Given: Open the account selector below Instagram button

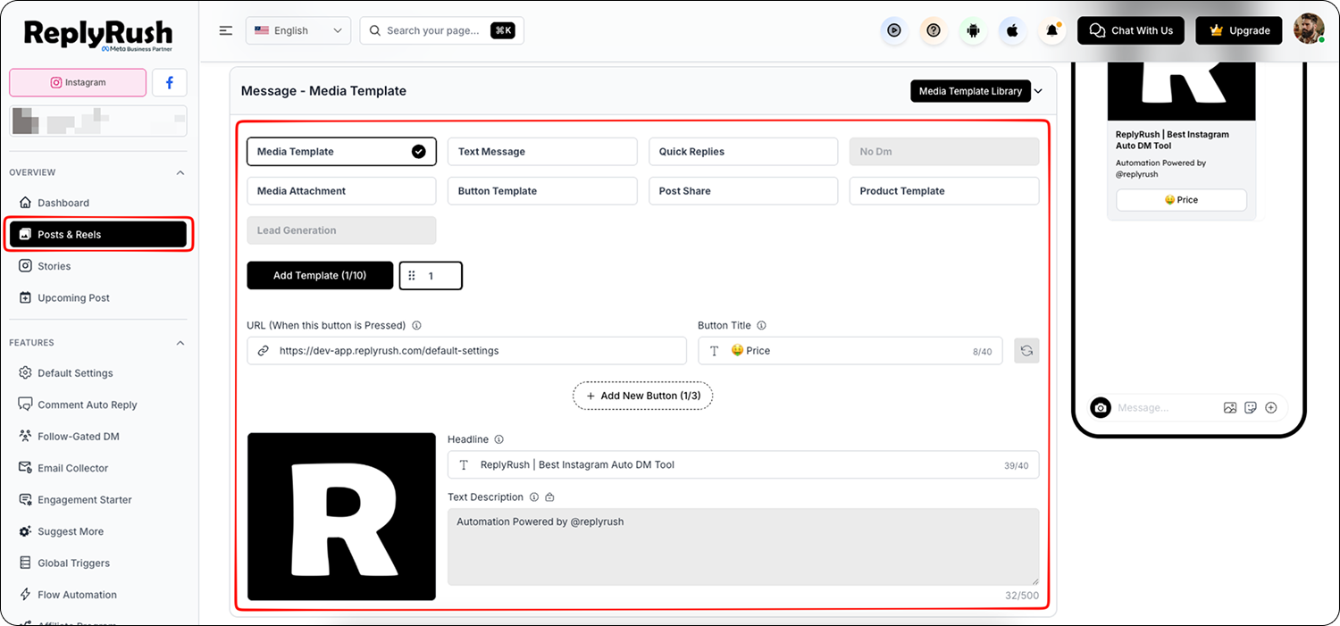Looking at the screenshot, I should (x=98, y=121).
